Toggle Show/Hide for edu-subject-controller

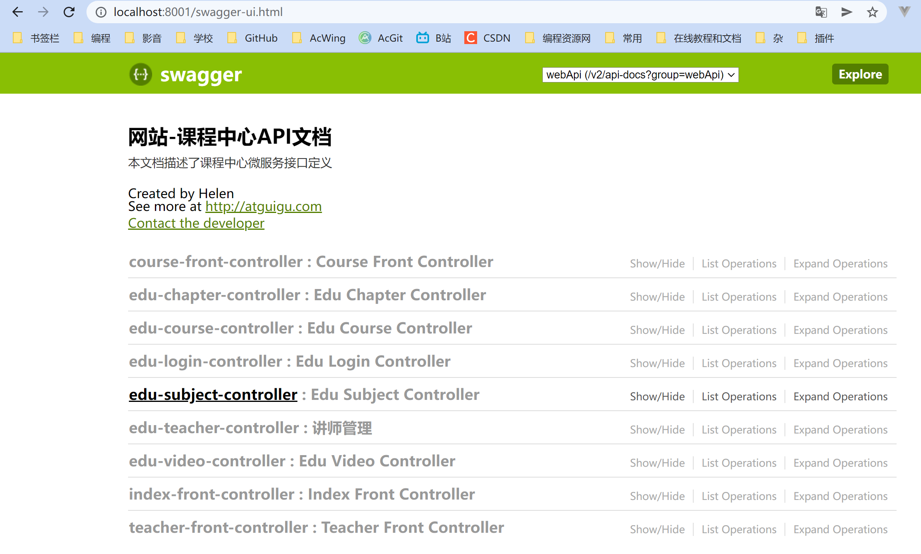[657, 397]
